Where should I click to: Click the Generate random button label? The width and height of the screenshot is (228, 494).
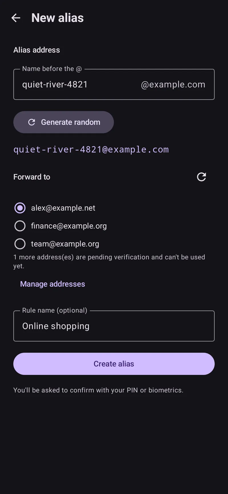(71, 122)
